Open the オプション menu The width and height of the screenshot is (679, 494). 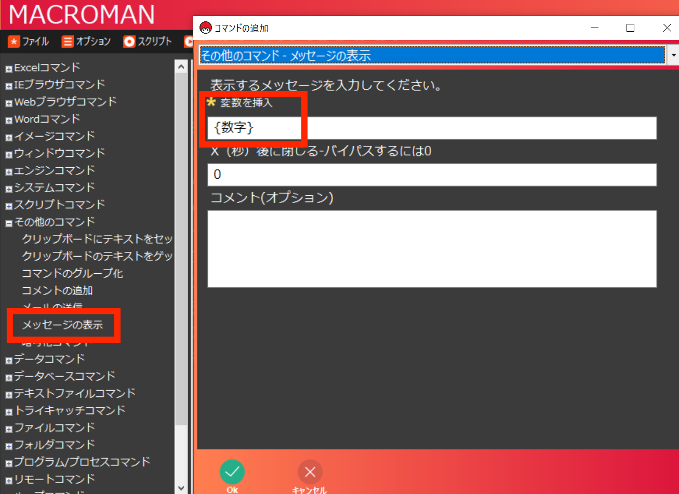[x=86, y=42]
